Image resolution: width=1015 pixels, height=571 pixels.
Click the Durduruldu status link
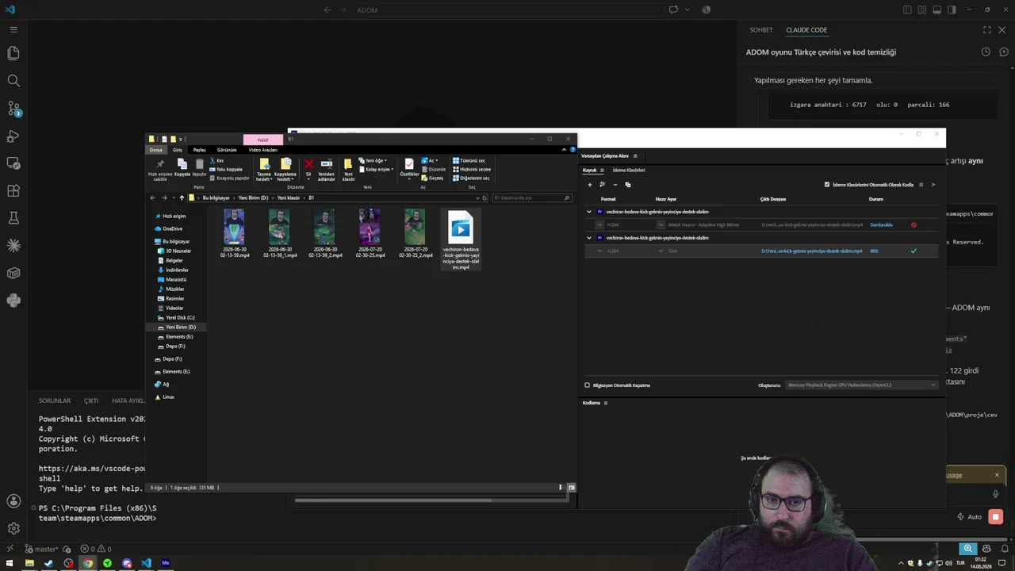(881, 225)
